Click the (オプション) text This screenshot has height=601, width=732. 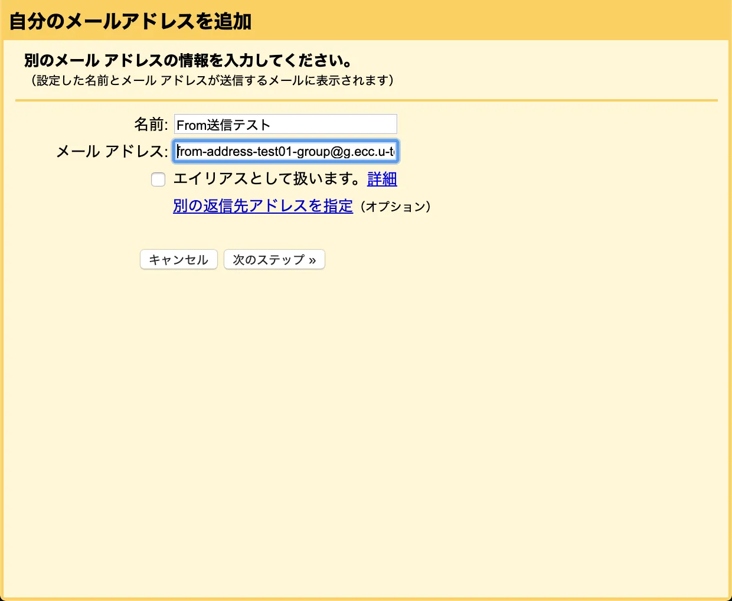(x=395, y=207)
